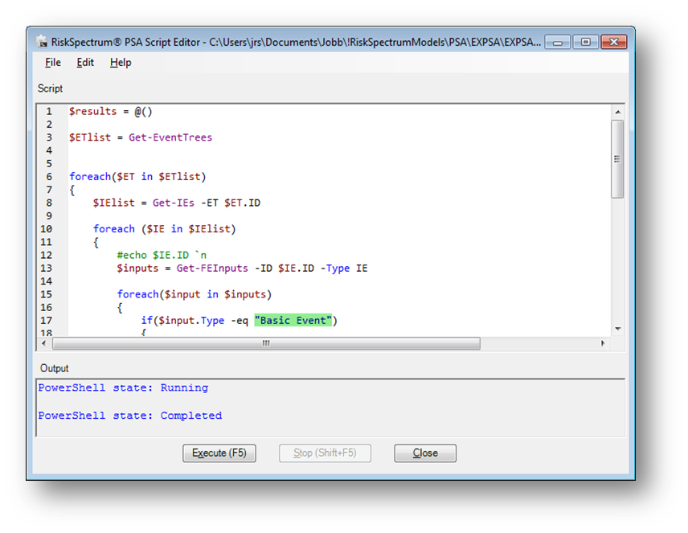This screenshot has height=533, width=688.
Task: Maximize the Script Editor window
Action: (585, 42)
